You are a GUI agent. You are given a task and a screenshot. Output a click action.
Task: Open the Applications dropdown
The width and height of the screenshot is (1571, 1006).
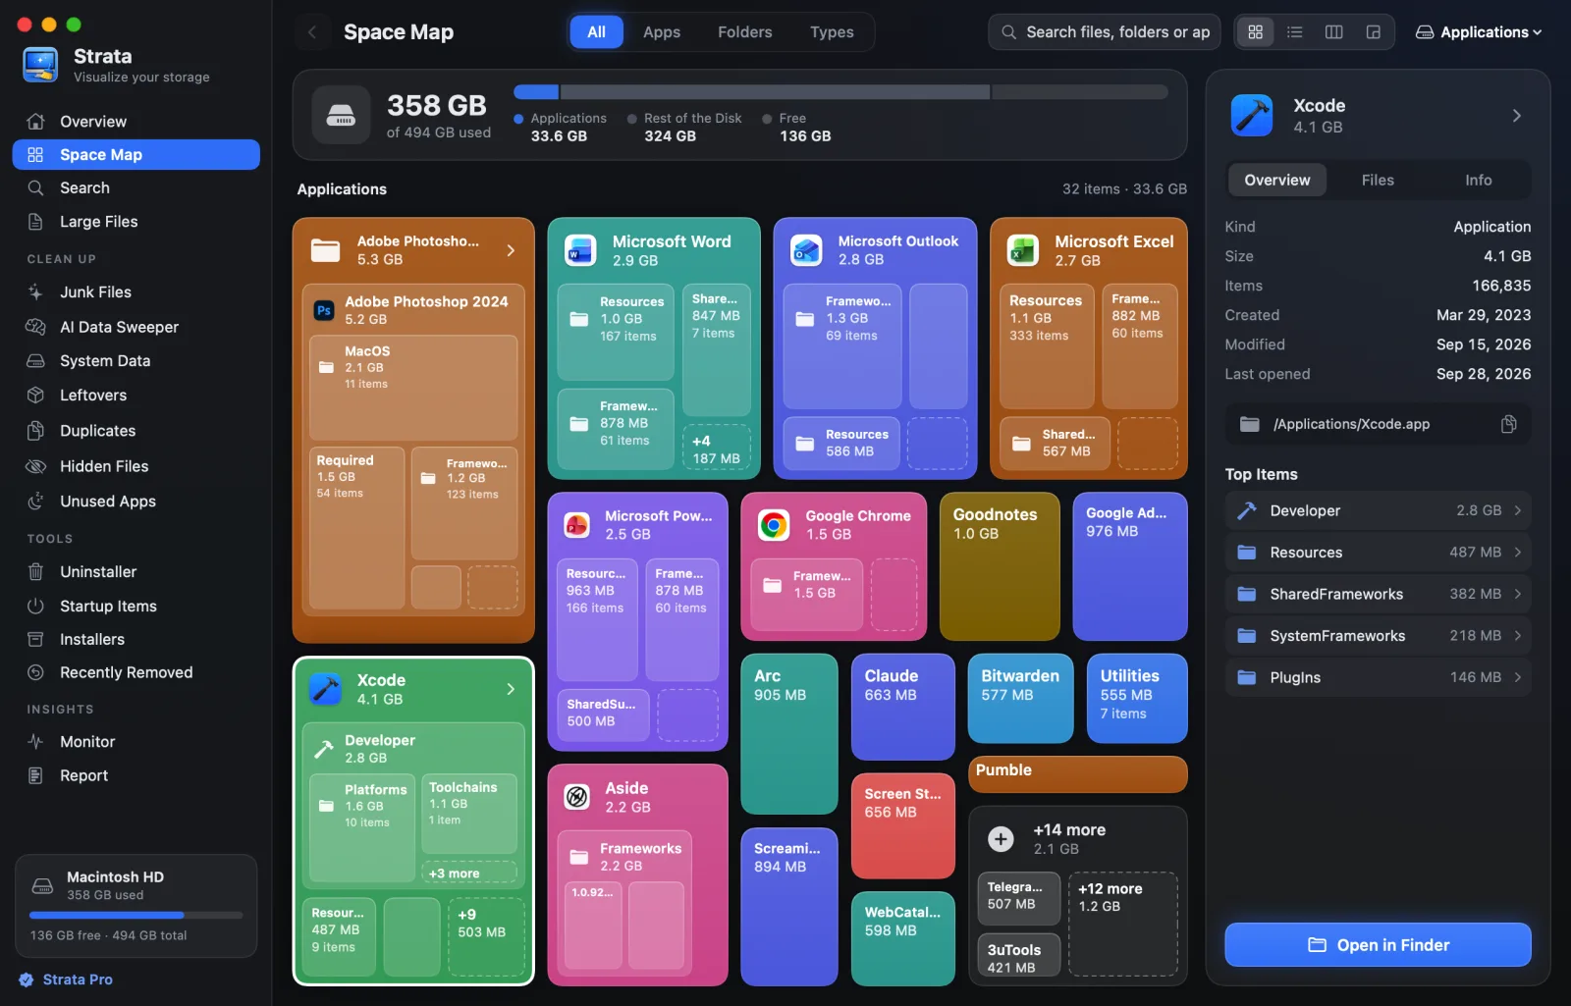(1479, 32)
